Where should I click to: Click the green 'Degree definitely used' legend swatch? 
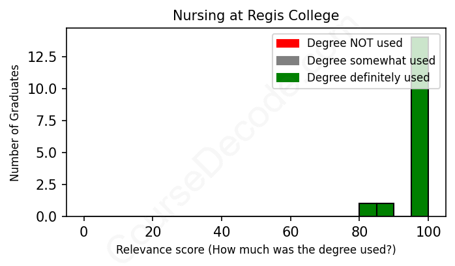287,78
